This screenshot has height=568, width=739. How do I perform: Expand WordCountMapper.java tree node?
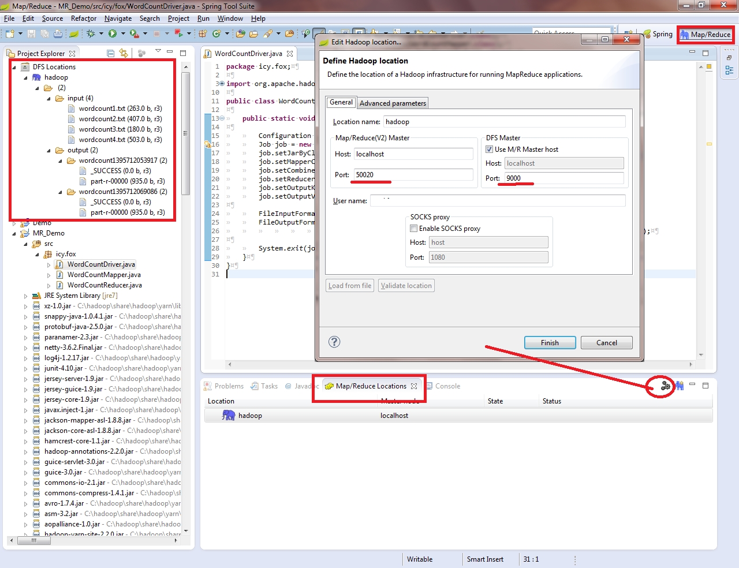[49, 275]
